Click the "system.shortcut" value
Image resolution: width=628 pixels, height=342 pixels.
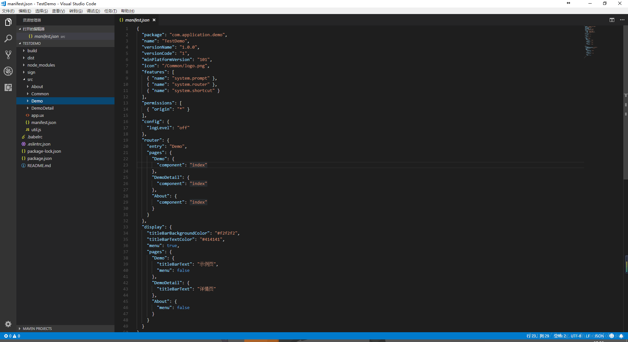[193, 91]
